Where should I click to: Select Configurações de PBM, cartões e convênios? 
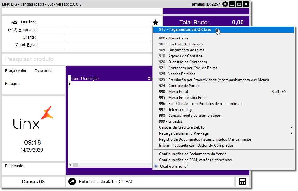click(x=224, y=160)
